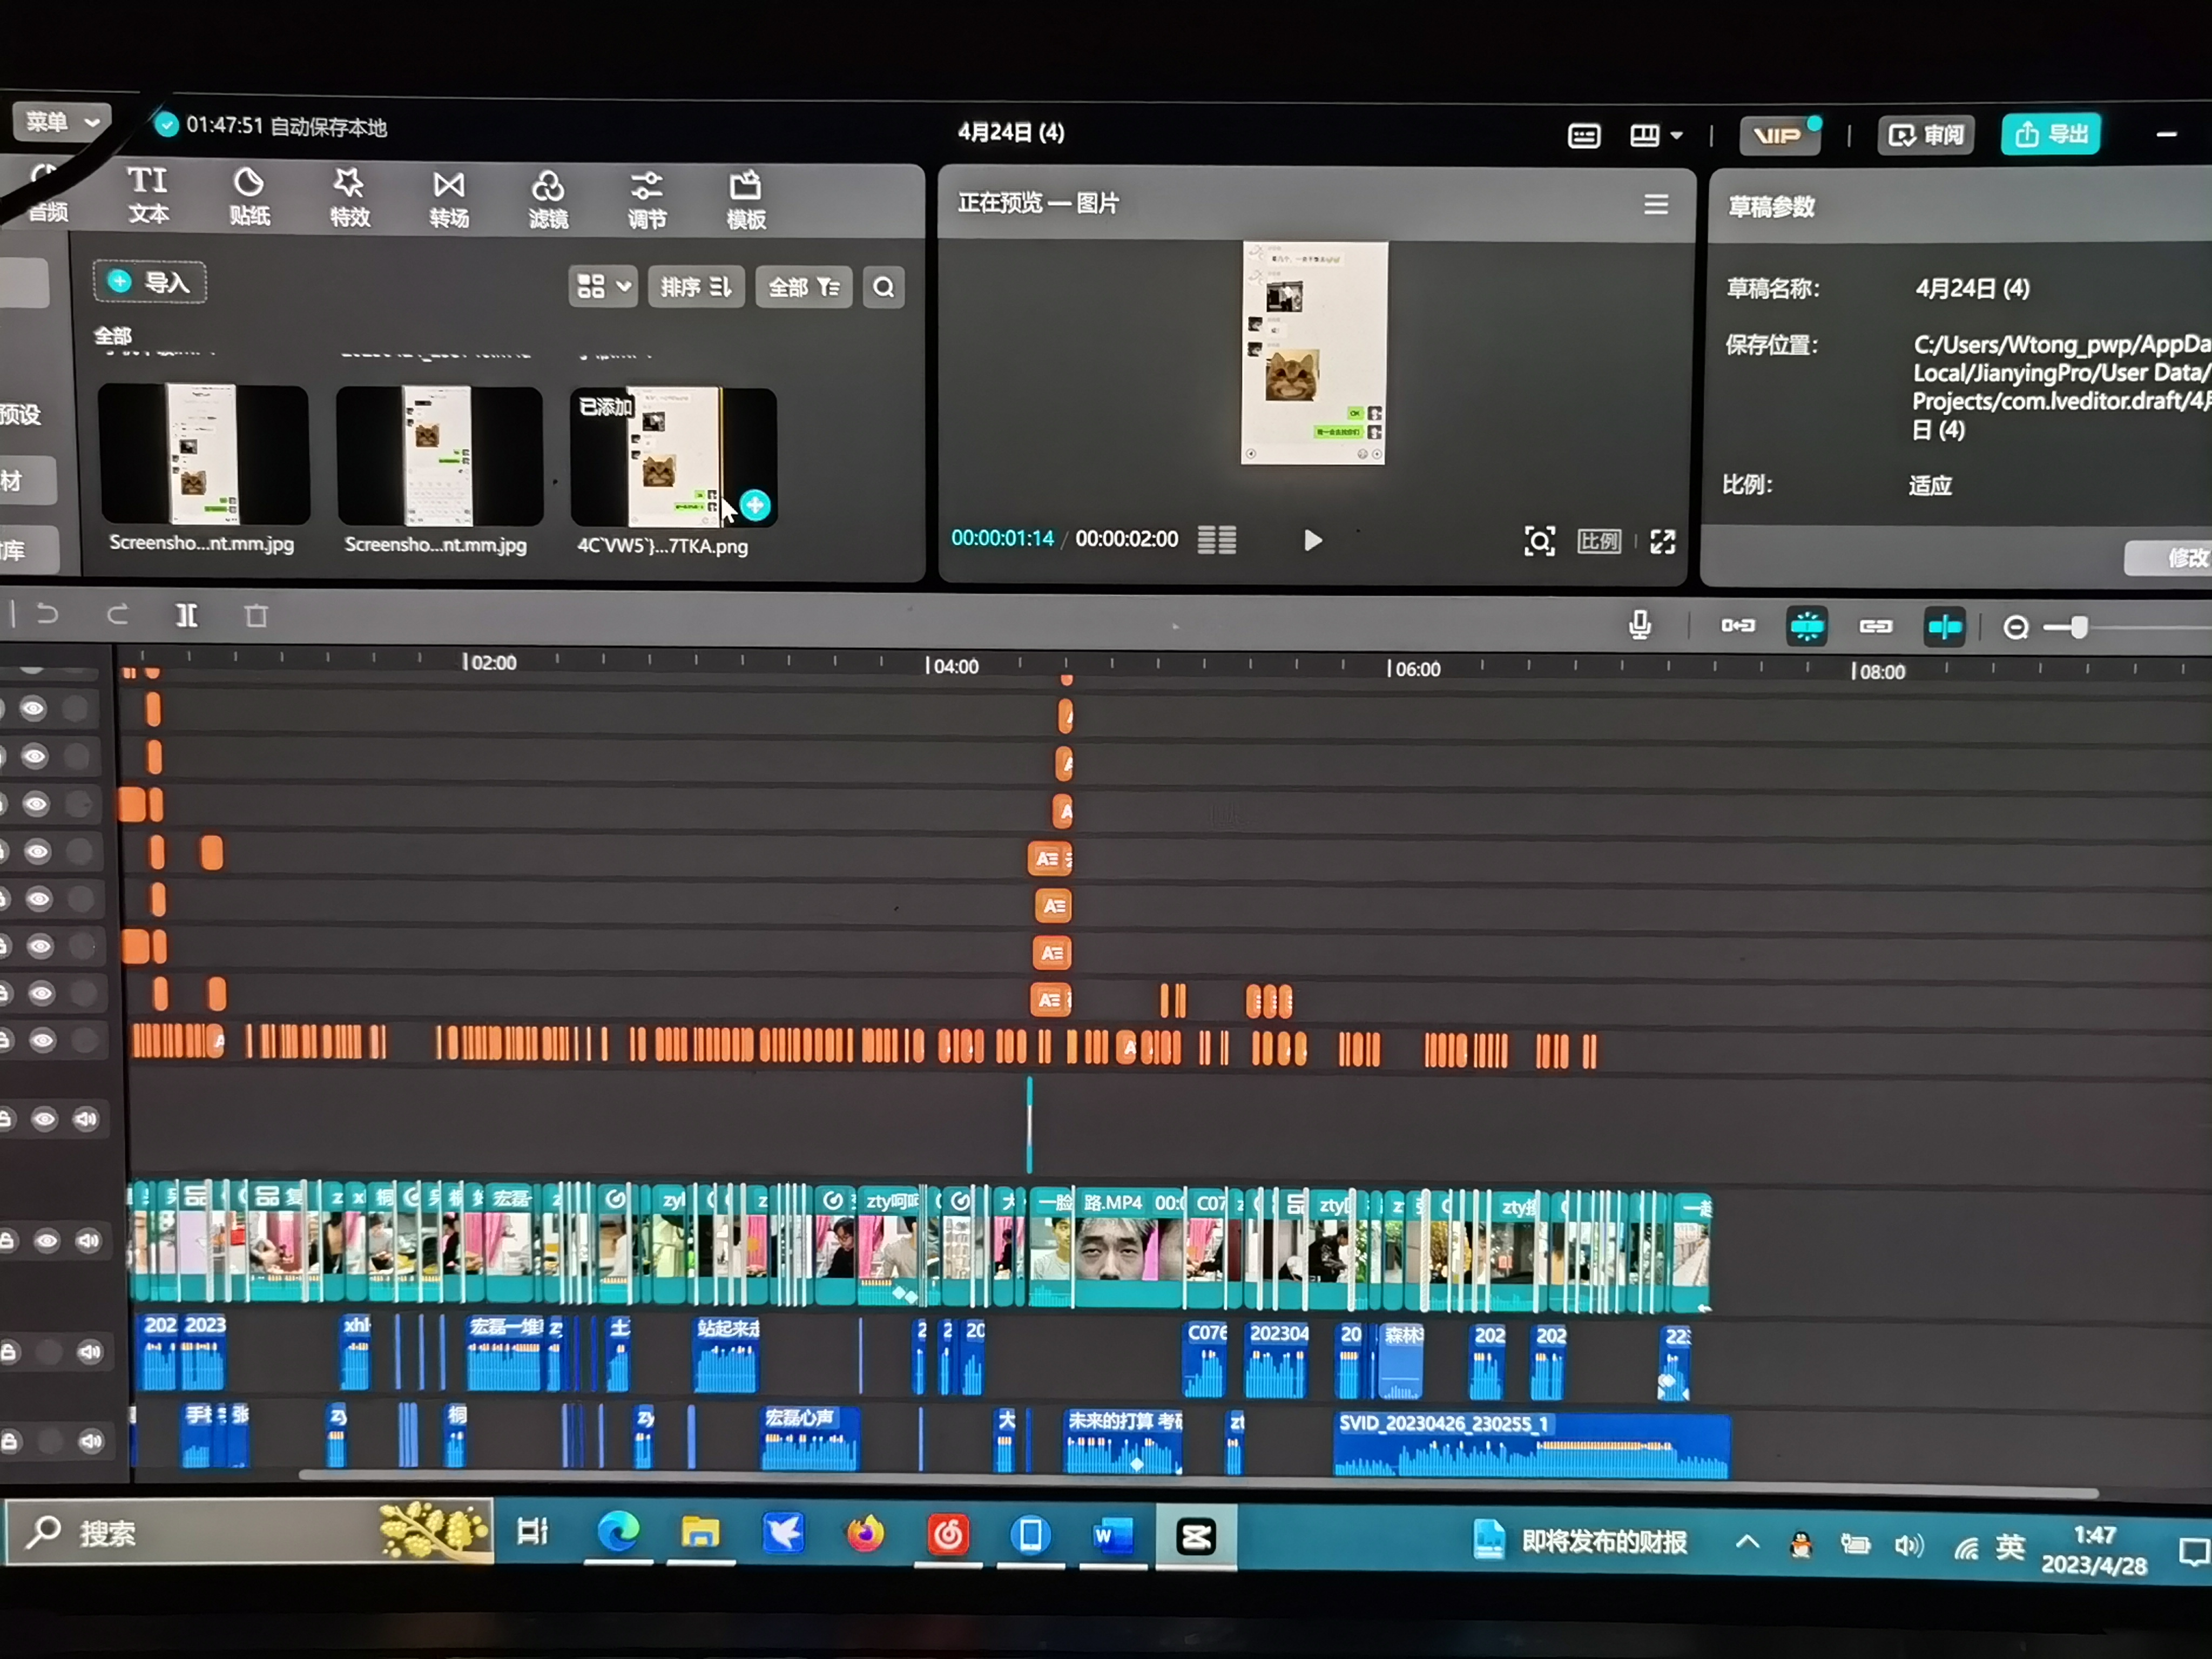Mute the main video track speaker
Screen dimensions: 2212x1659
click(89, 1241)
